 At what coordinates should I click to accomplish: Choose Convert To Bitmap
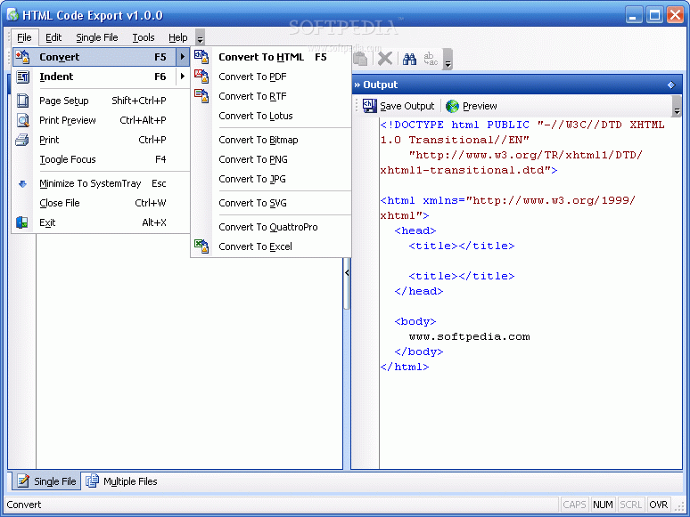pyautogui.click(x=271, y=140)
